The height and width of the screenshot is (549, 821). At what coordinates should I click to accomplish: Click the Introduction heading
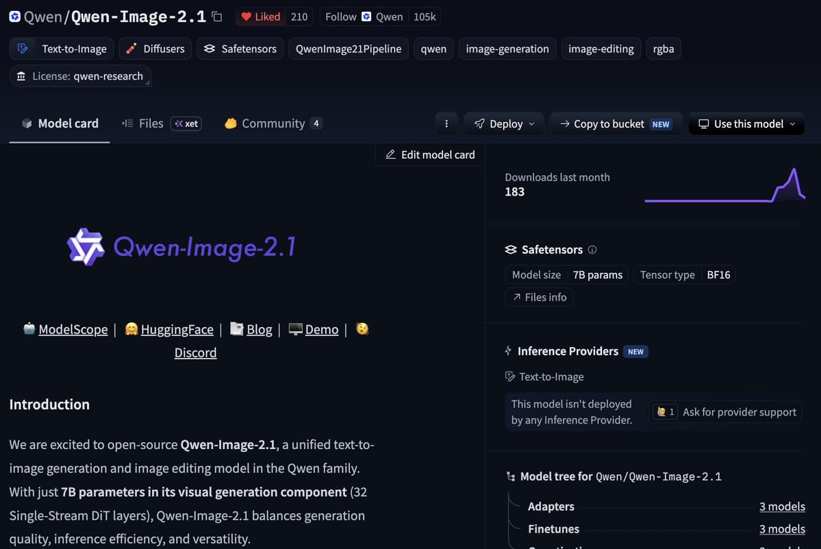[49, 405]
